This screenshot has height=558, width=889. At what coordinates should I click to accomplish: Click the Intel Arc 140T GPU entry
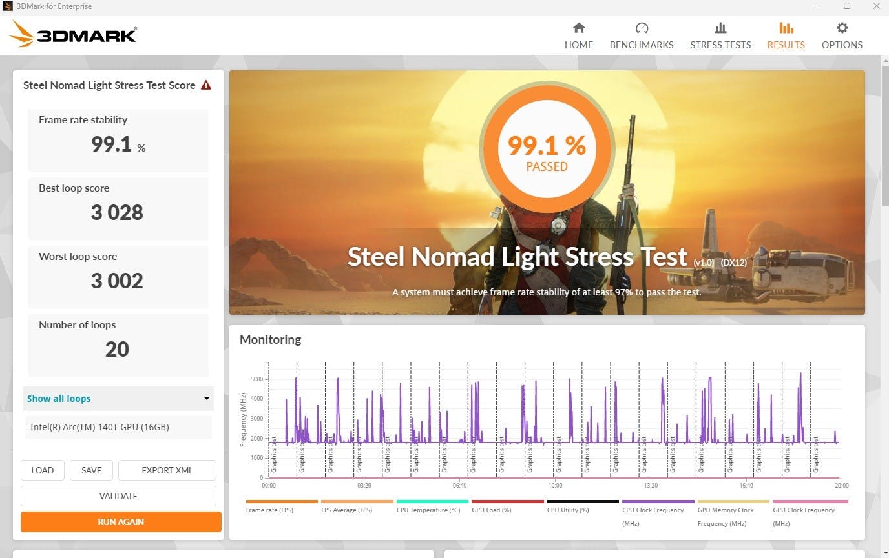click(x=118, y=427)
